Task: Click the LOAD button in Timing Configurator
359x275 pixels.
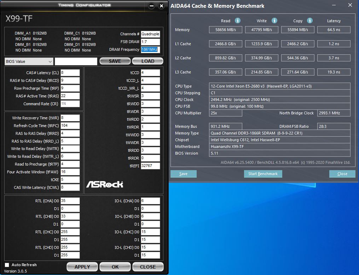Action: click(x=148, y=61)
